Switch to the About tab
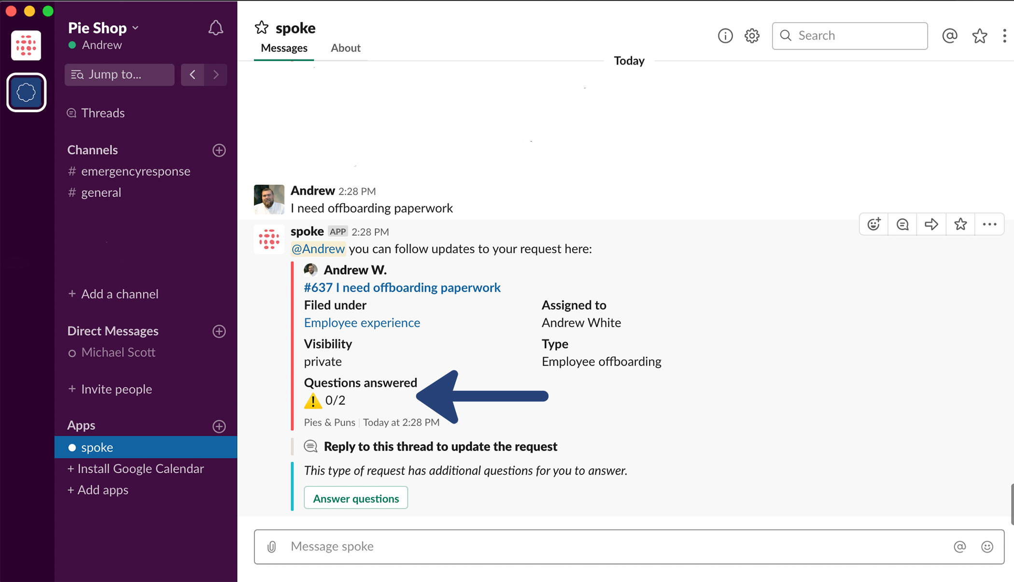 pyautogui.click(x=346, y=48)
